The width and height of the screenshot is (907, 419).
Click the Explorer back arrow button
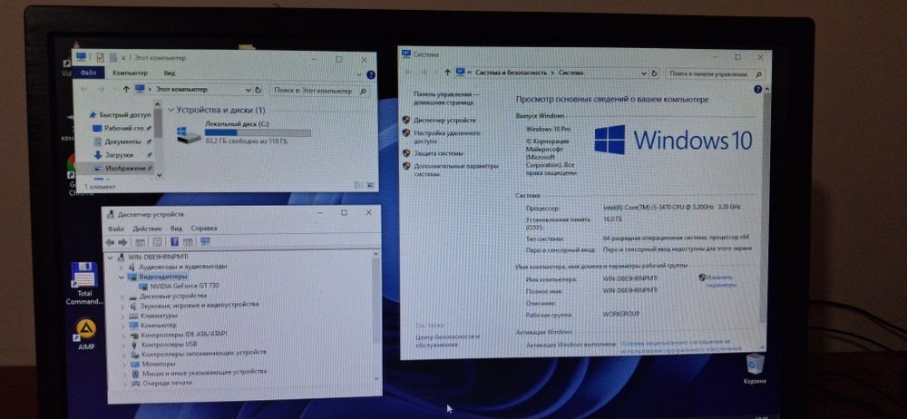point(84,90)
